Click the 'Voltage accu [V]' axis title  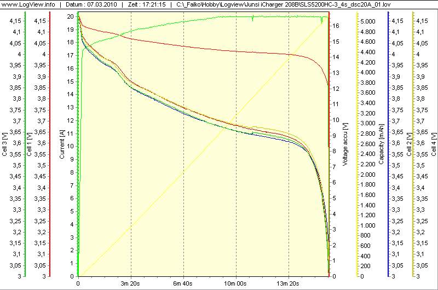tap(345, 144)
